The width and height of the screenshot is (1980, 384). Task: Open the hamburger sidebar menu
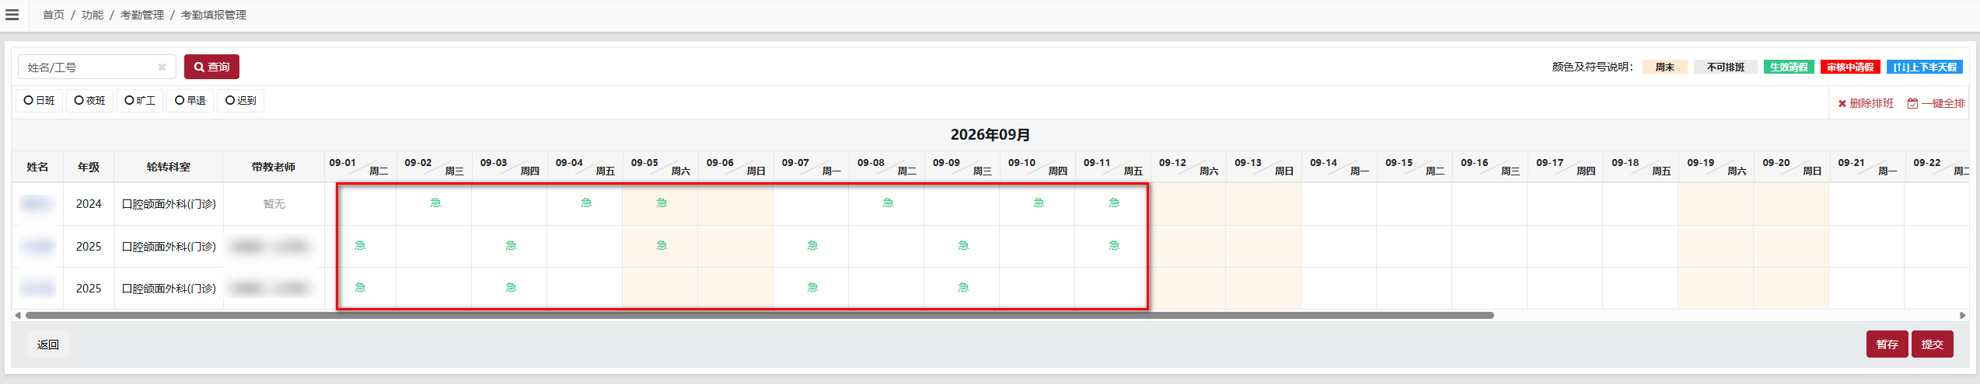(12, 15)
